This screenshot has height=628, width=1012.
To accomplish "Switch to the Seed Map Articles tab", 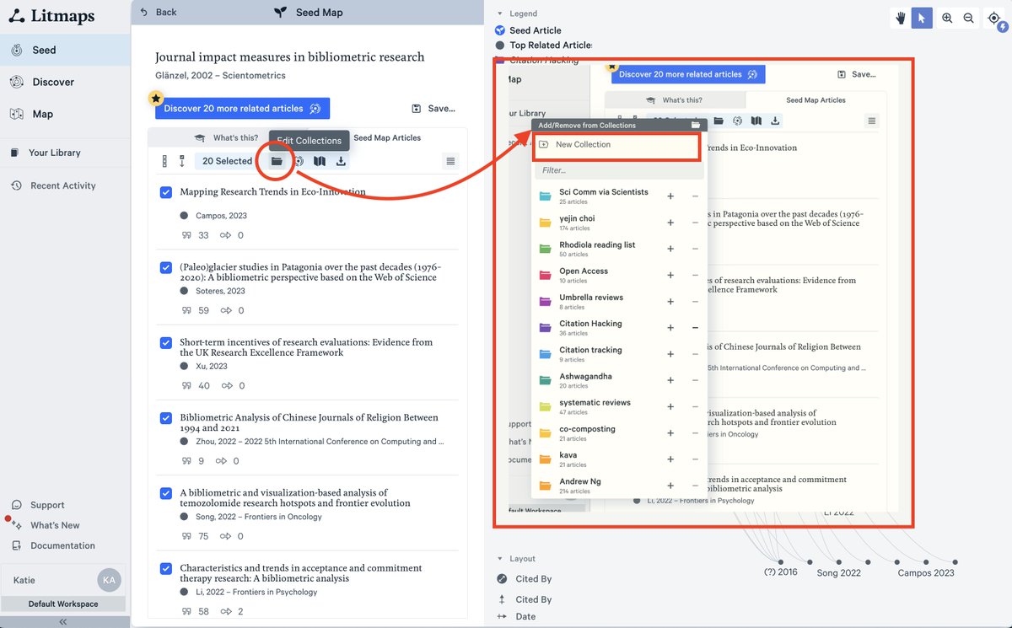I will click(387, 137).
